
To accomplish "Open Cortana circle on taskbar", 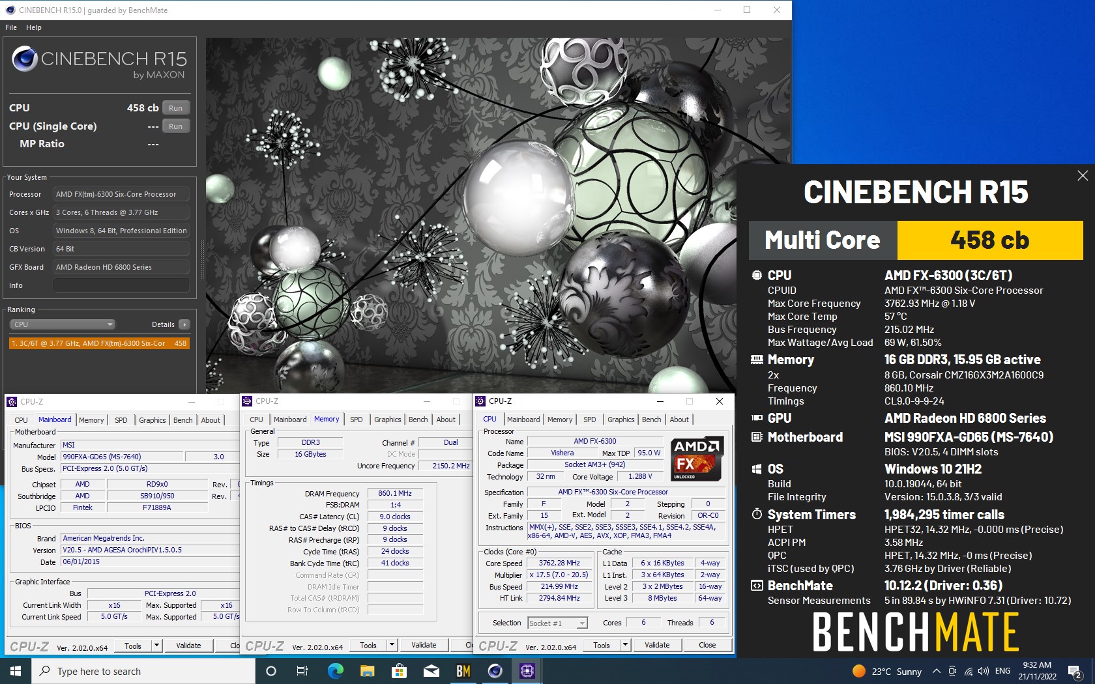I will point(271,671).
